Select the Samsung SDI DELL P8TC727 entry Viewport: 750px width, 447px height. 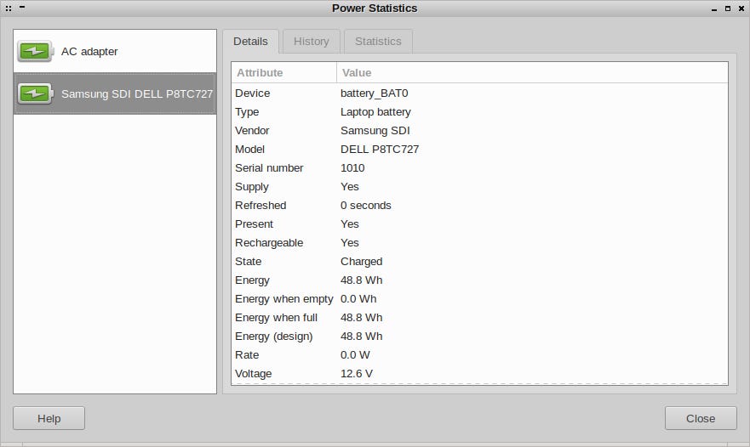coord(115,93)
